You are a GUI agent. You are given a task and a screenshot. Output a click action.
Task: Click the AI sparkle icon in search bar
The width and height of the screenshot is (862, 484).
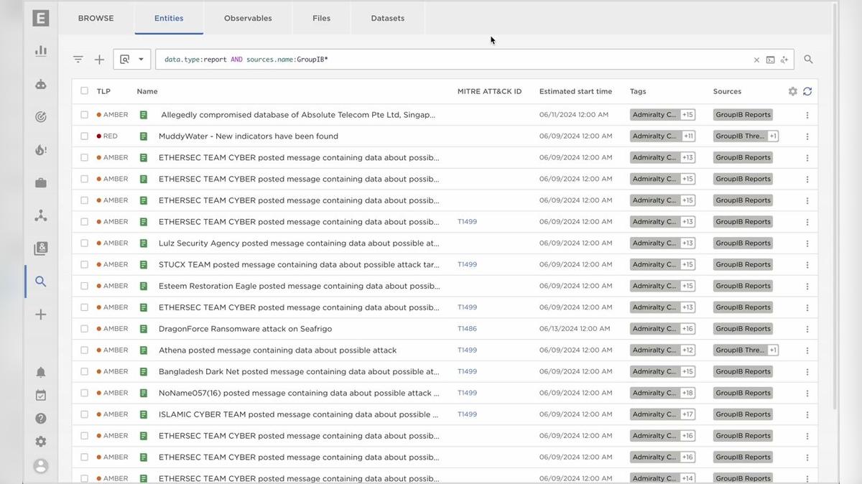coord(784,60)
